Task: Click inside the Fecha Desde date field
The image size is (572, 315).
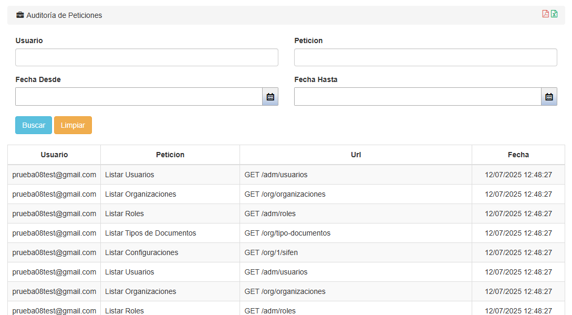Action: 139,97
